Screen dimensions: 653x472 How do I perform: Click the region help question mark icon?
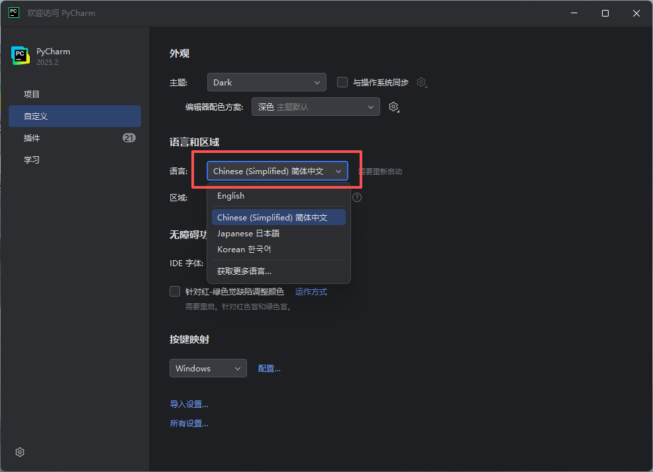click(x=357, y=197)
